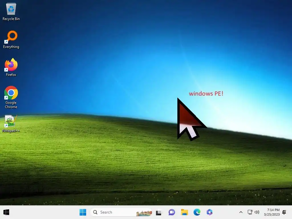Open the volume speaker tray icon
This screenshot has height=219, width=292.
(257, 212)
